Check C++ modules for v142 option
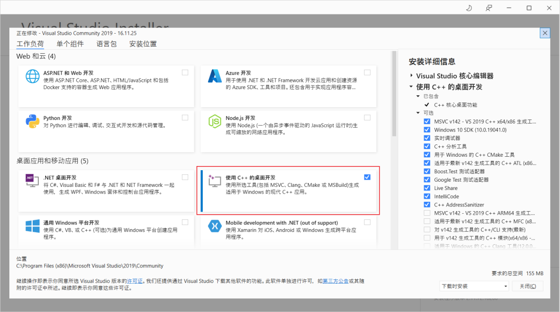 point(427,238)
